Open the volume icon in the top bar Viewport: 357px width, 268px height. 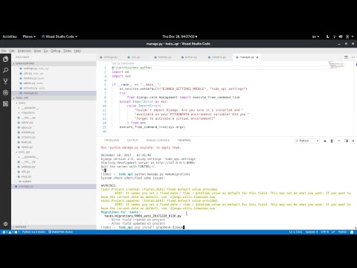[341, 36]
